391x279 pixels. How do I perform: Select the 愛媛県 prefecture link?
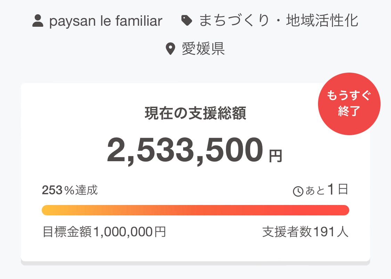(203, 49)
